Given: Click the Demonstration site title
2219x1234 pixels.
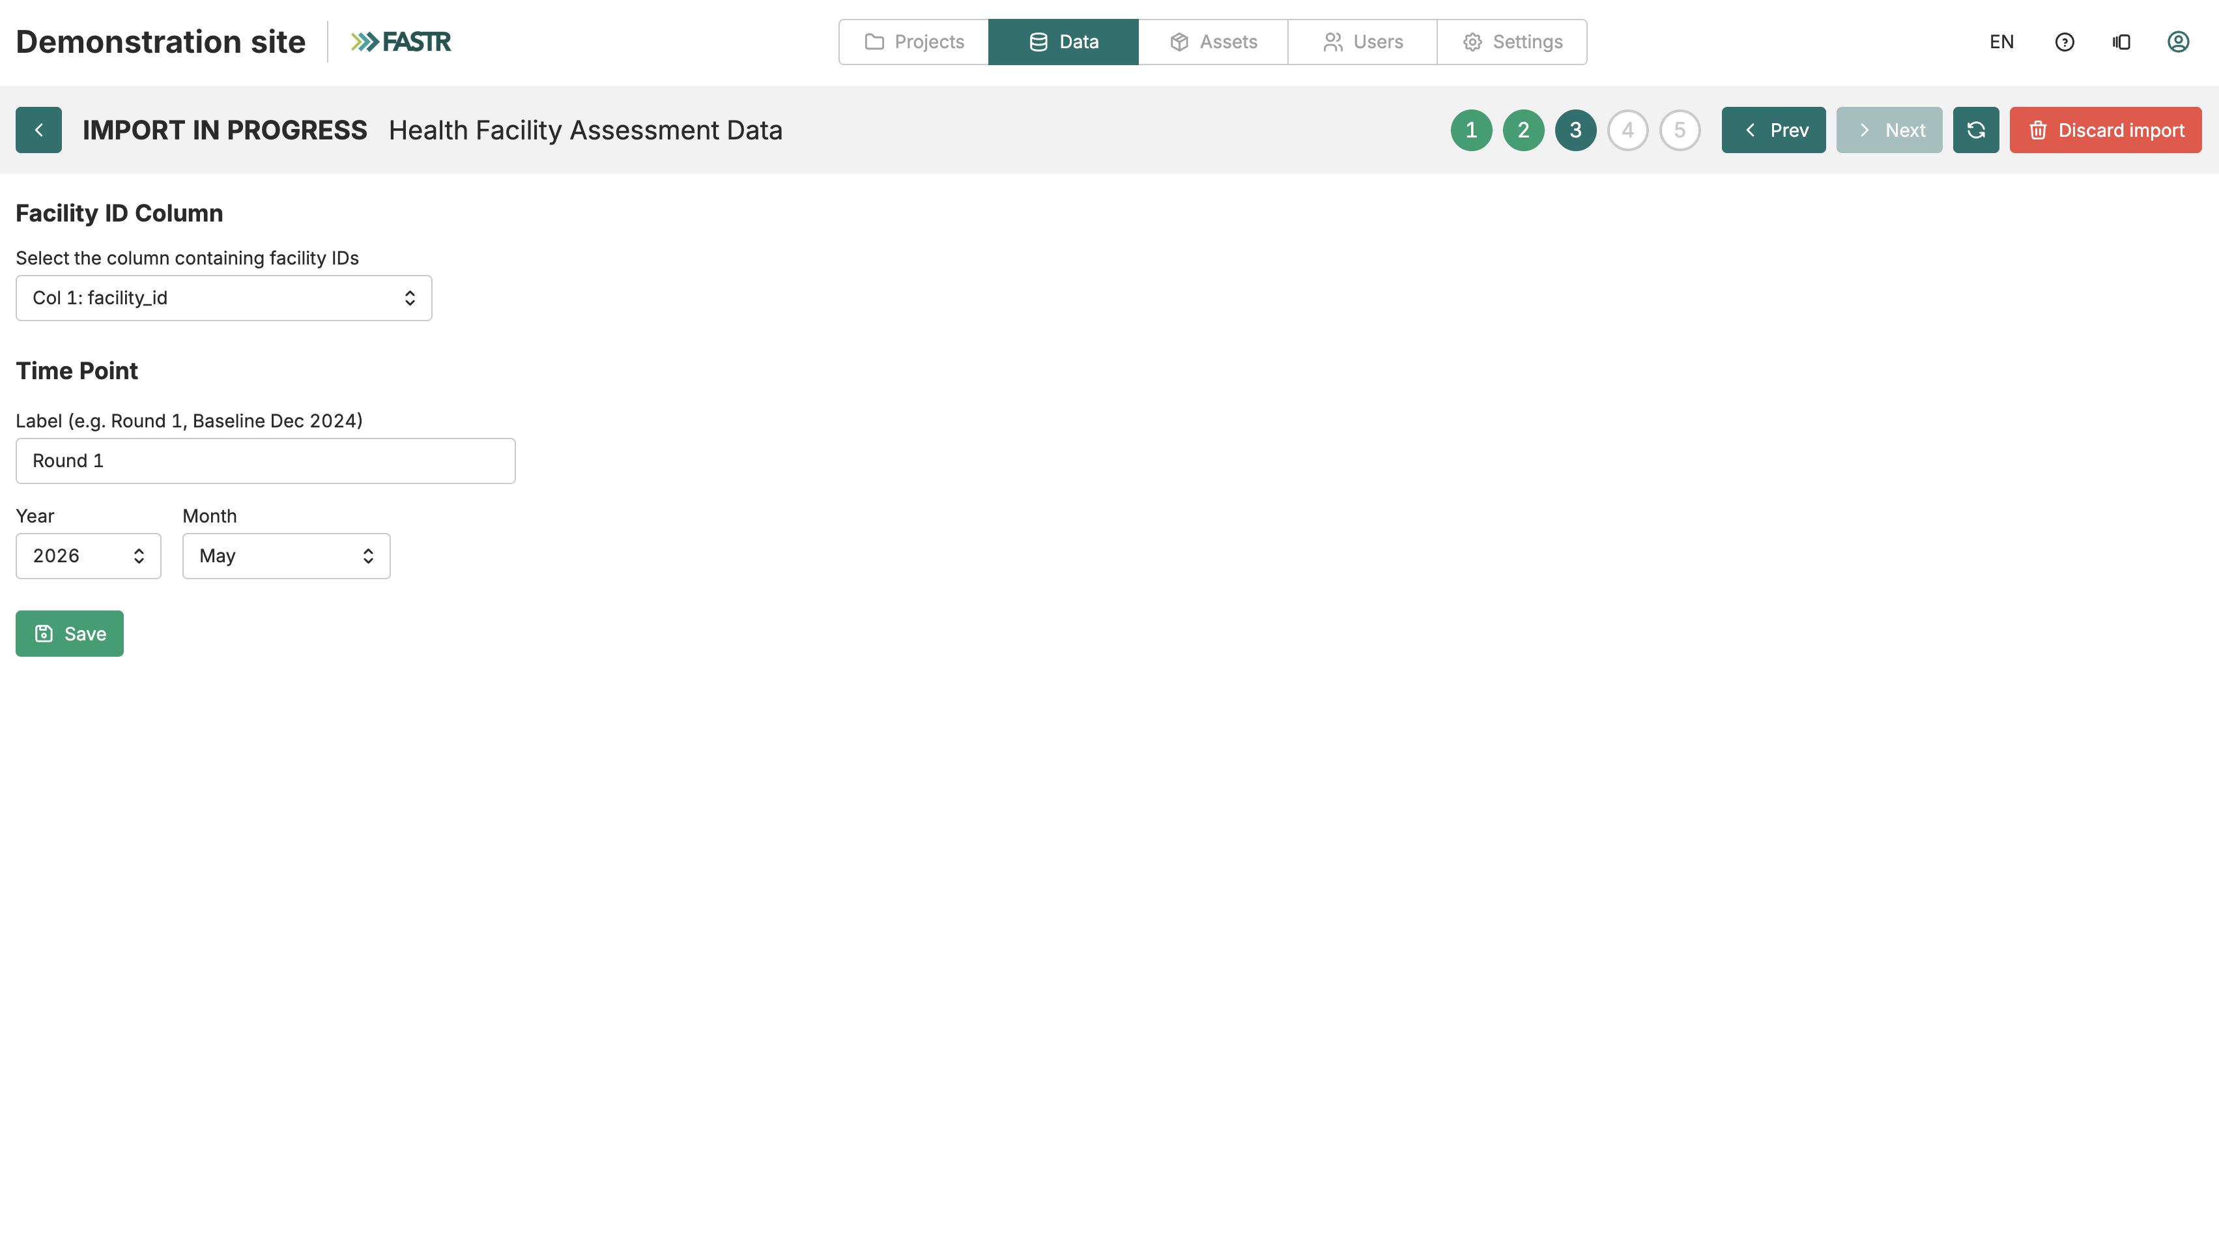Looking at the screenshot, I should [x=160, y=41].
